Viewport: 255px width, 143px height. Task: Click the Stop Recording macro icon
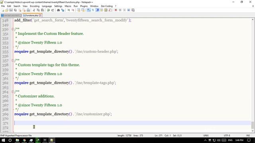[120, 10]
